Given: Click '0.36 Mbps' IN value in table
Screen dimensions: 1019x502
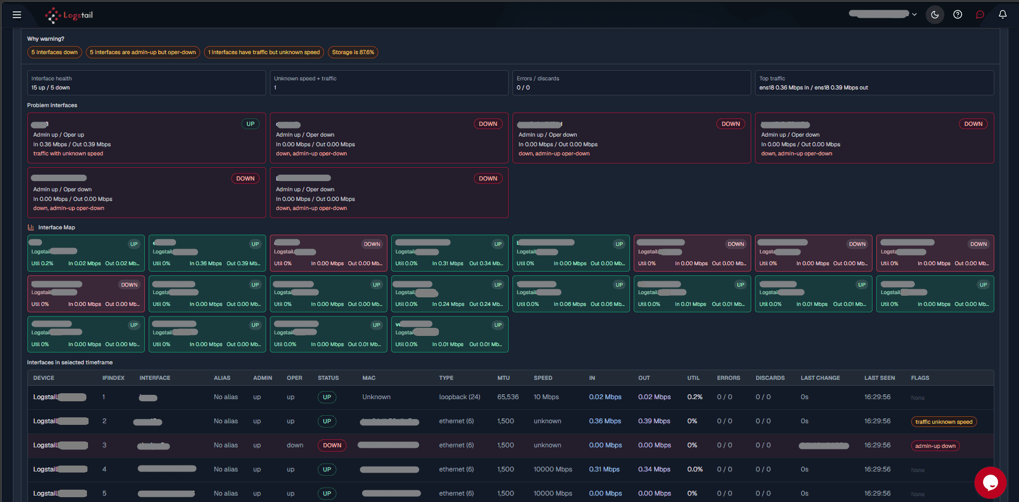Looking at the screenshot, I should tap(605, 422).
